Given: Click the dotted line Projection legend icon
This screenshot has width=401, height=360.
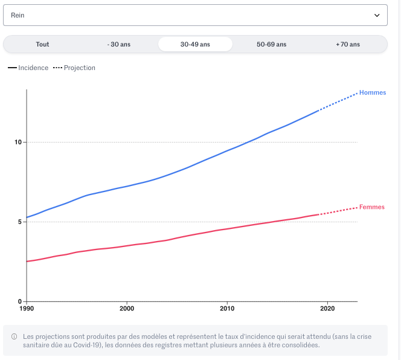Looking at the screenshot, I should [x=58, y=68].
